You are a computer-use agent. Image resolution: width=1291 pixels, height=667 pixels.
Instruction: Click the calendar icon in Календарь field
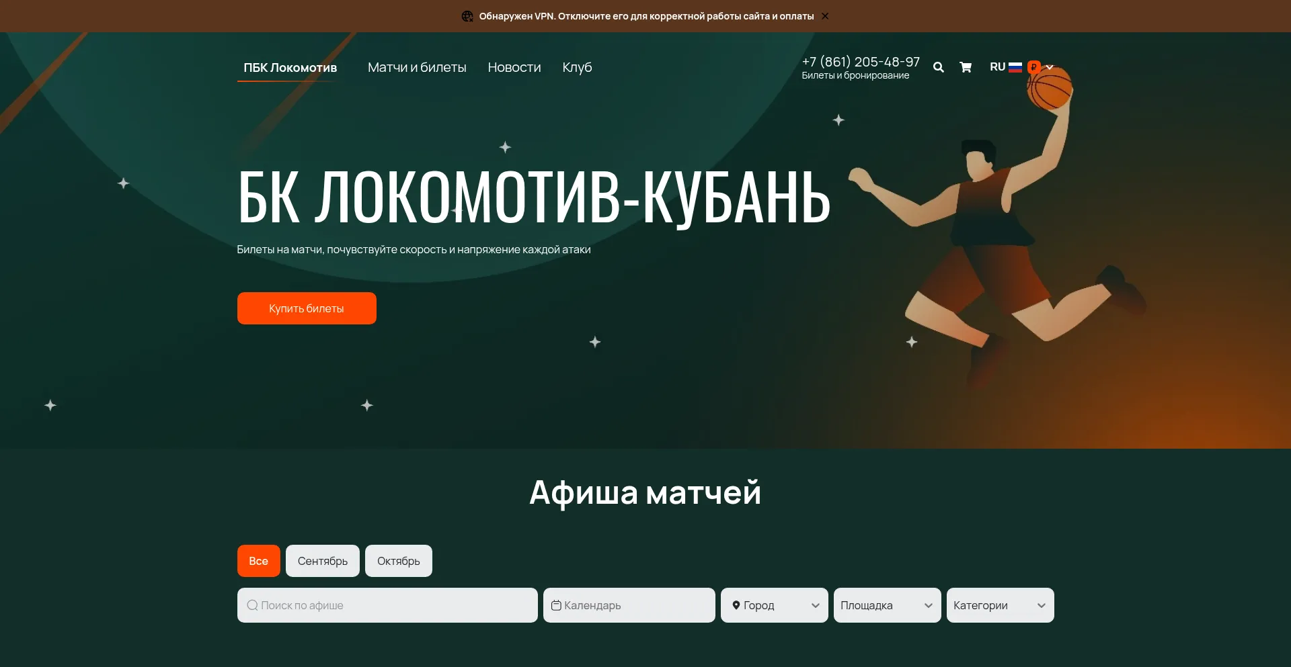click(556, 605)
